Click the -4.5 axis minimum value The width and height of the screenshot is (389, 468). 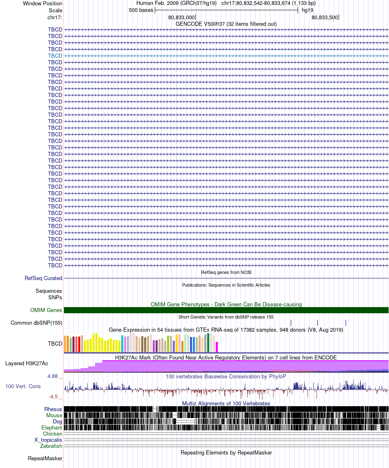pyautogui.click(x=53, y=397)
